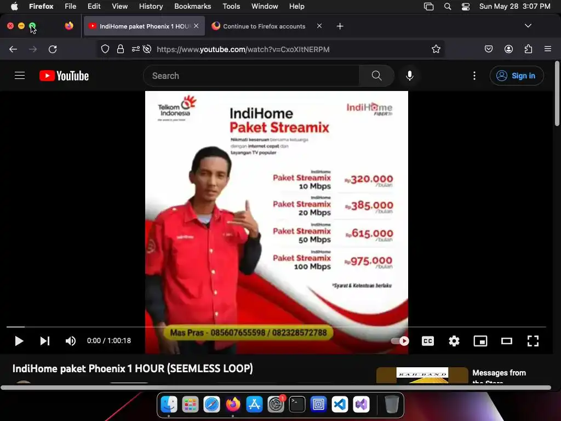Play the YouTube video
The image size is (561, 421).
coord(19,341)
